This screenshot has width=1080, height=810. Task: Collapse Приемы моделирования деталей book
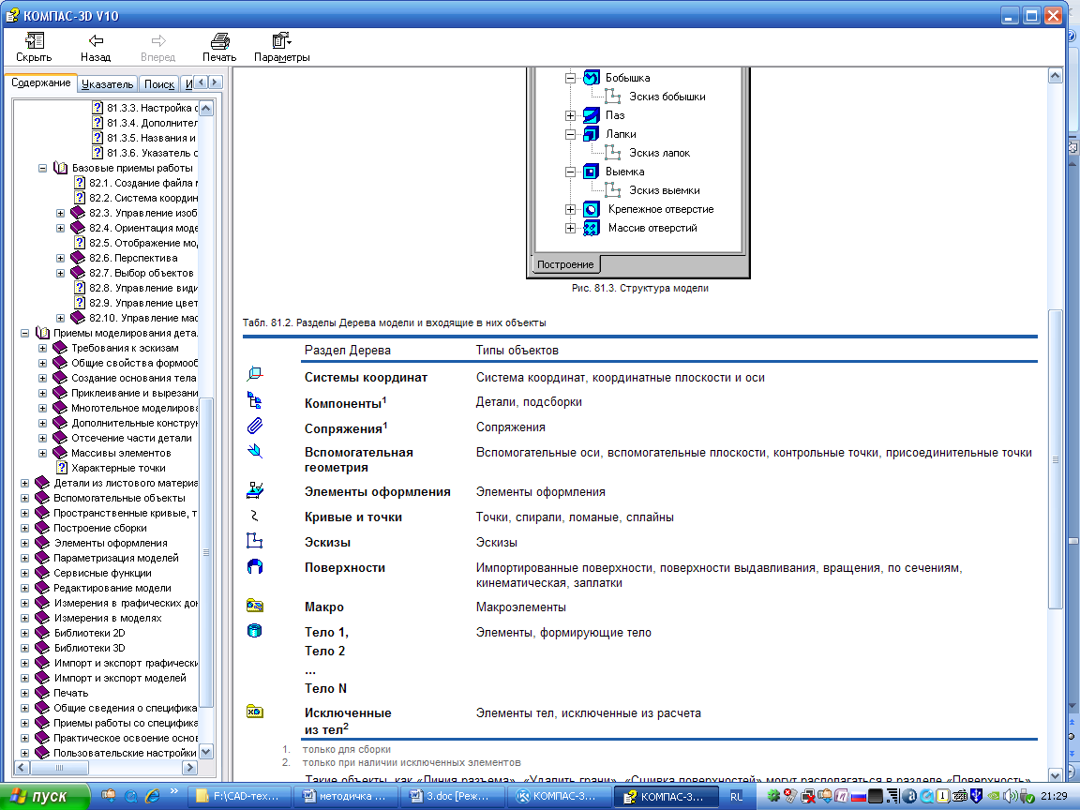coord(24,334)
